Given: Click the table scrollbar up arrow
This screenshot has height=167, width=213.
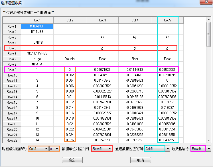Looking at the screenshot, I should (x=209, y=20).
